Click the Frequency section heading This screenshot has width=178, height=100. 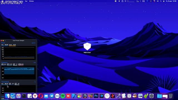(4, 62)
